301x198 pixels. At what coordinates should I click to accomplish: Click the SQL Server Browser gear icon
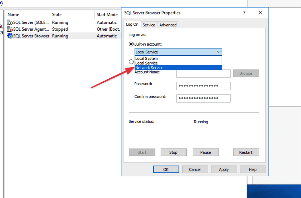[x=10, y=36]
